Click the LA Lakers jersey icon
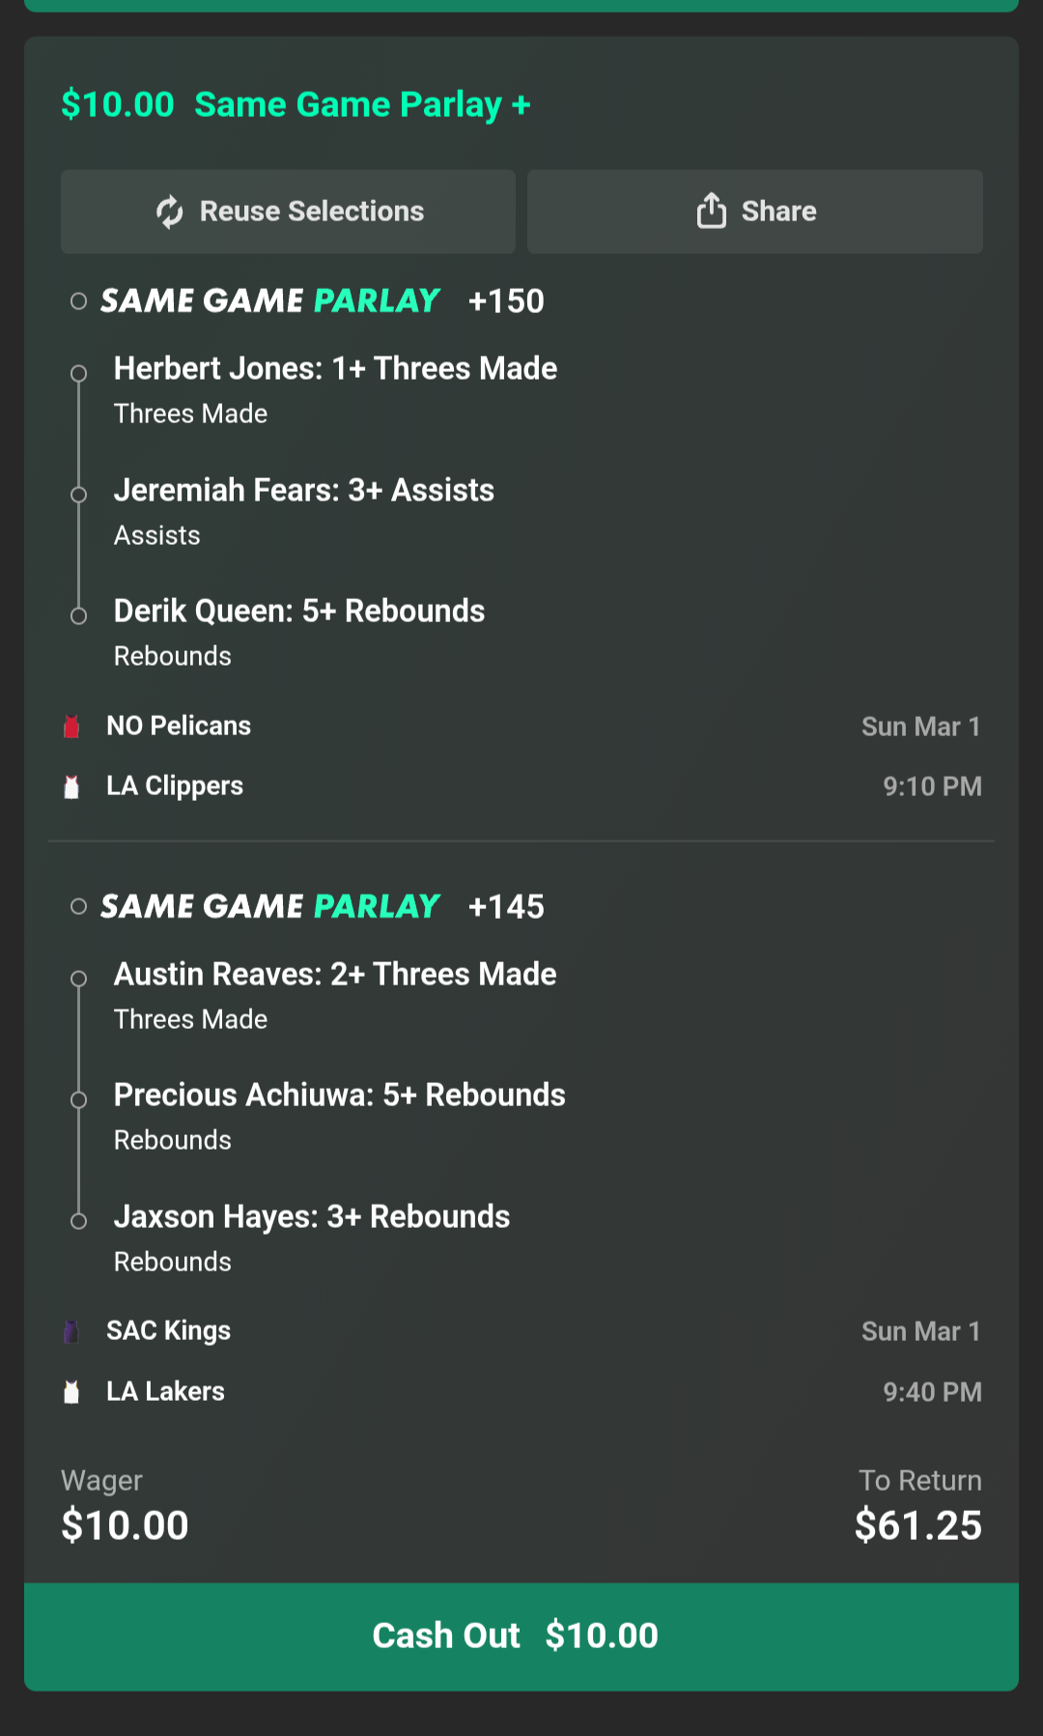 [71, 1392]
